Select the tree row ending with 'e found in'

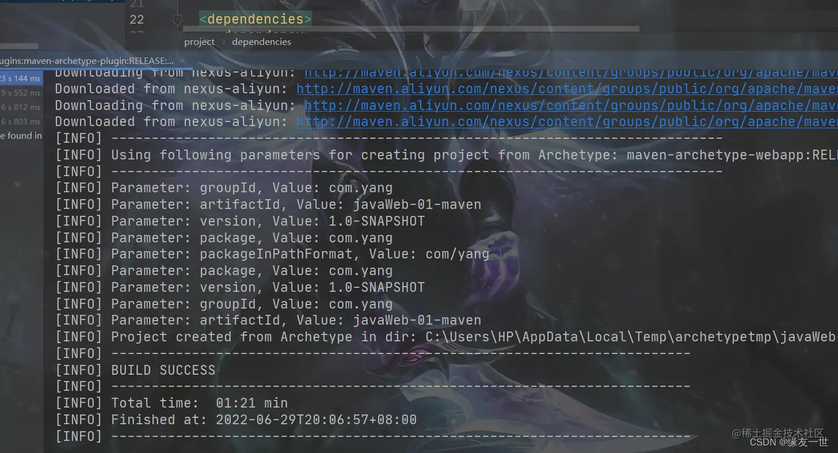coord(21,136)
